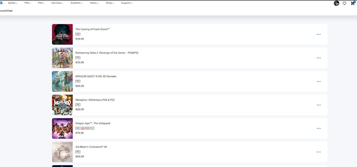The height and width of the screenshot is (167, 357).
Task: Open options for Metaphor: ReFantazio
Action: 319,105
